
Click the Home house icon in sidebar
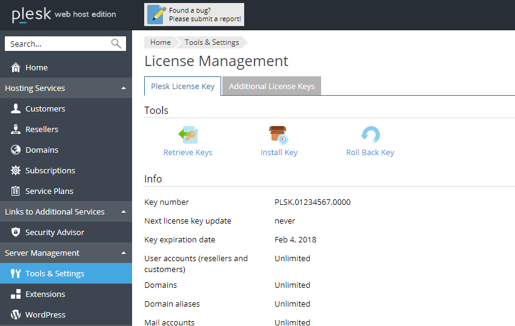pyautogui.click(x=15, y=67)
